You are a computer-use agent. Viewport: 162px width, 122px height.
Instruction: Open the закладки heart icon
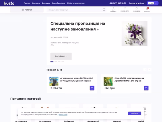pyautogui.click(x=136, y=9)
